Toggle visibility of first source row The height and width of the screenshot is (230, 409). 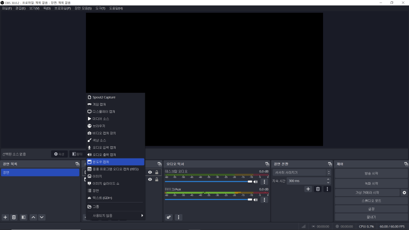pos(150,172)
